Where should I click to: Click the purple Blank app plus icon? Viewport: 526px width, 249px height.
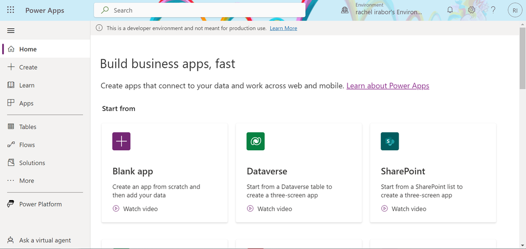[x=122, y=141]
